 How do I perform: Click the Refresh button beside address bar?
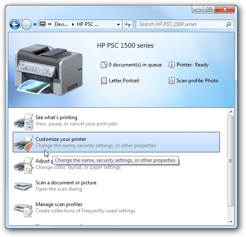128,24
